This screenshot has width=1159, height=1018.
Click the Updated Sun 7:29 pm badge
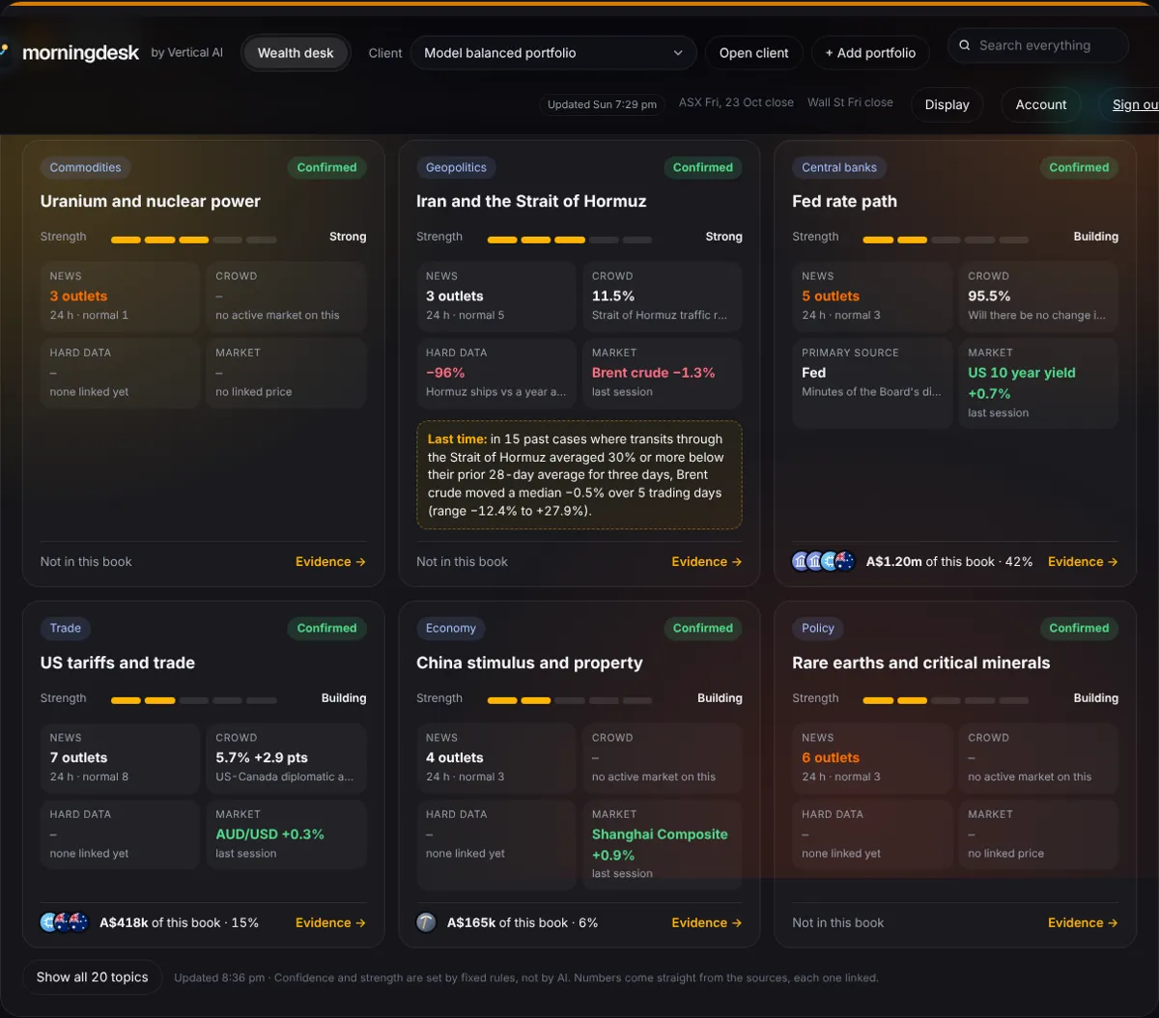click(602, 104)
